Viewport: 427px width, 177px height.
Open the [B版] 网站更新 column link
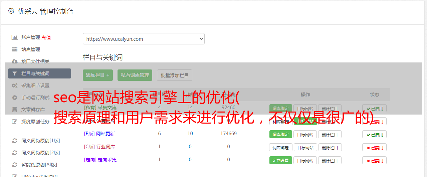click(x=99, y=134)
